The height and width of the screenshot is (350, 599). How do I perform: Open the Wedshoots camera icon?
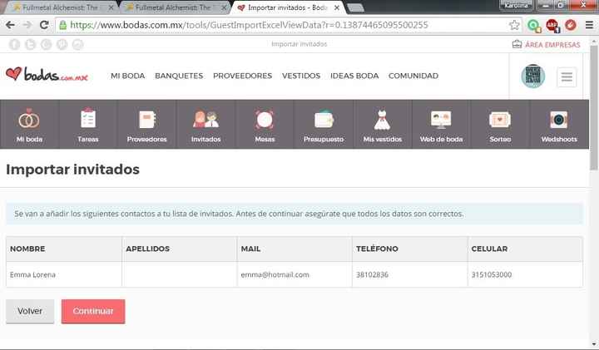pos(558,120)
